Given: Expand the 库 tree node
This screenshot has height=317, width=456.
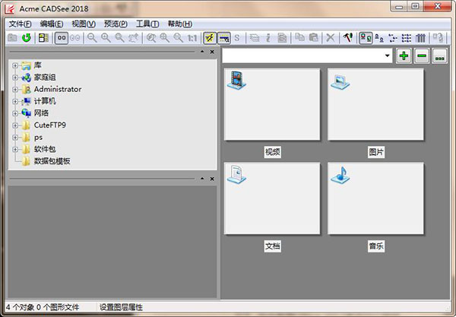Looking at the screenshot, I should click(x=15, y=65).
